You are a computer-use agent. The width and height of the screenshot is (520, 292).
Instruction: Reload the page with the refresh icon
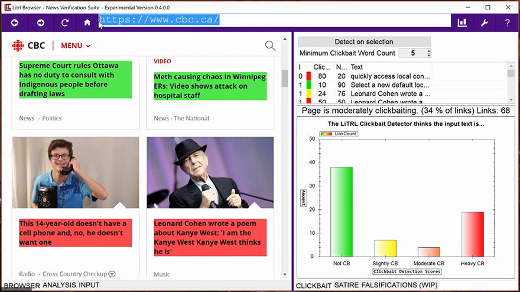(65, 22)
